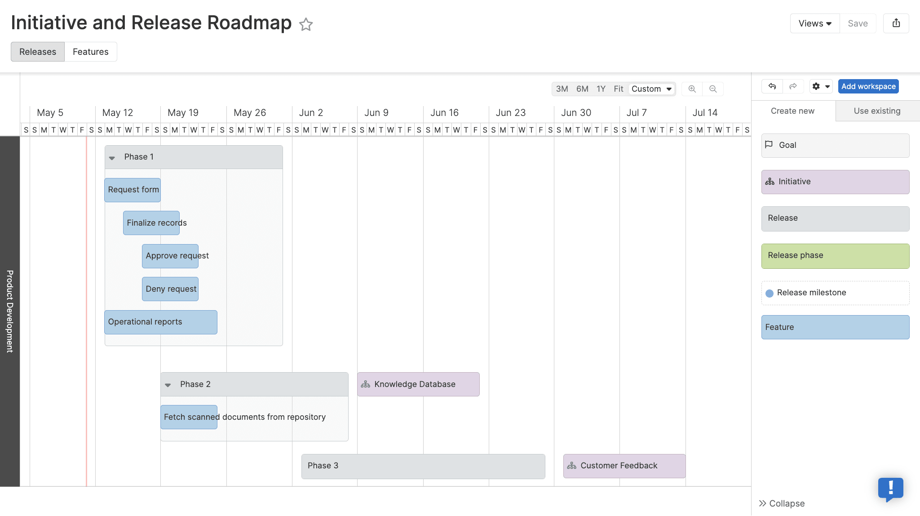Click the Release milestone circle icon
This screenshot has width=920, height=516.
point(770,292)
